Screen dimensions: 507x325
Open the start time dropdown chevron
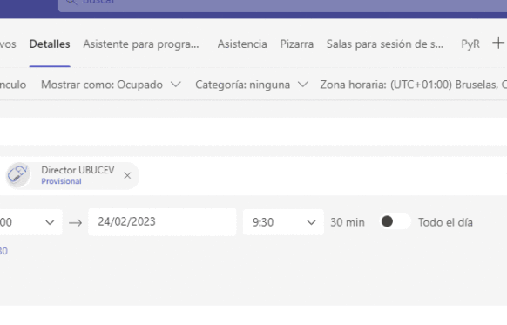tap(50, 222)
